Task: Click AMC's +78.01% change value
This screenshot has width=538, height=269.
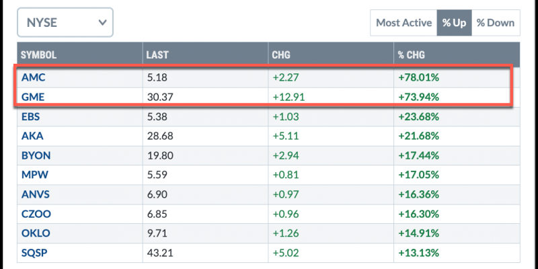Action: coord(418,78)
